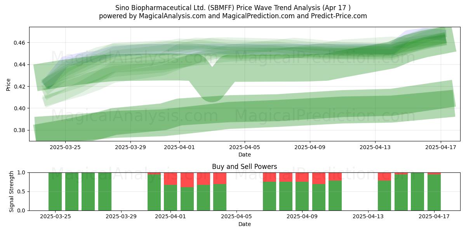Click the 'Date' label under Buy and Sell Powers
This screenshot has width=466, height=233.
(x=245, y=224)
